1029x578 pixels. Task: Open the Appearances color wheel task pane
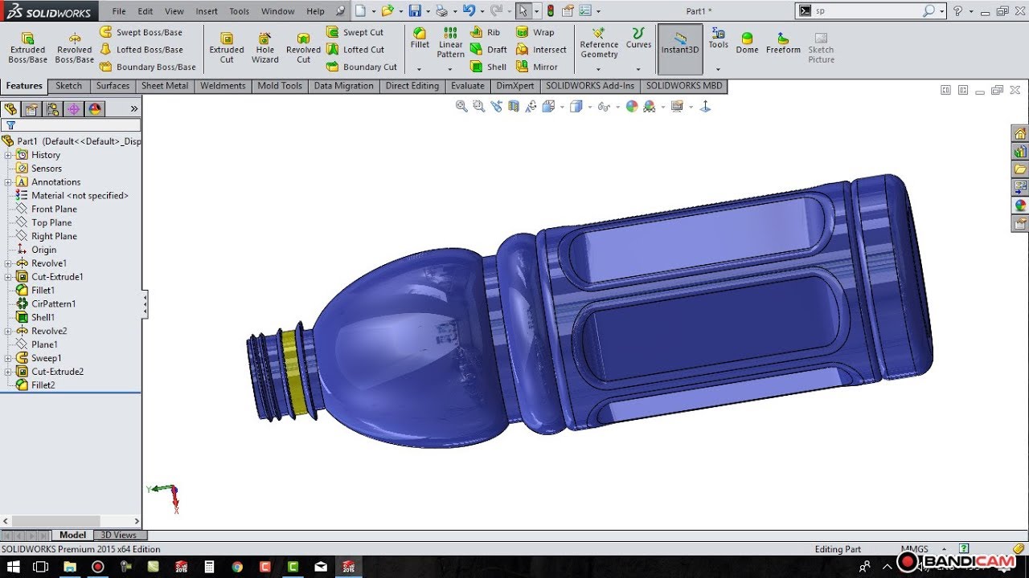[x=1020, y=205]
